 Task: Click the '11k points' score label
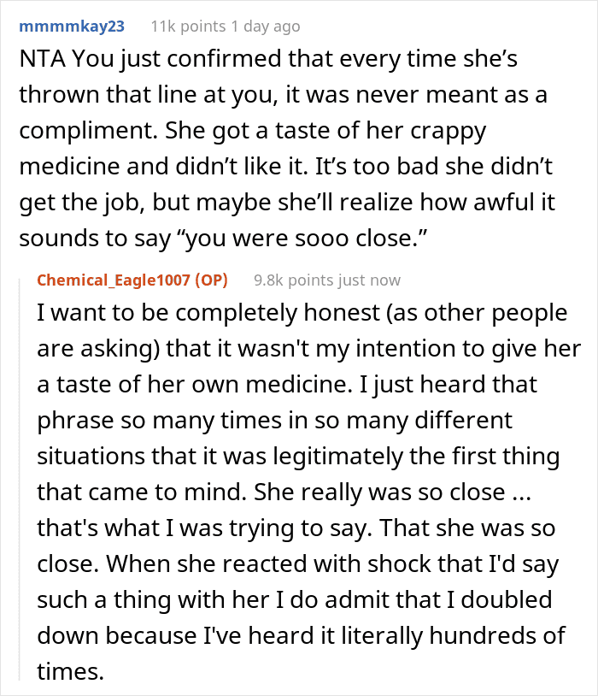coord(188,27)
